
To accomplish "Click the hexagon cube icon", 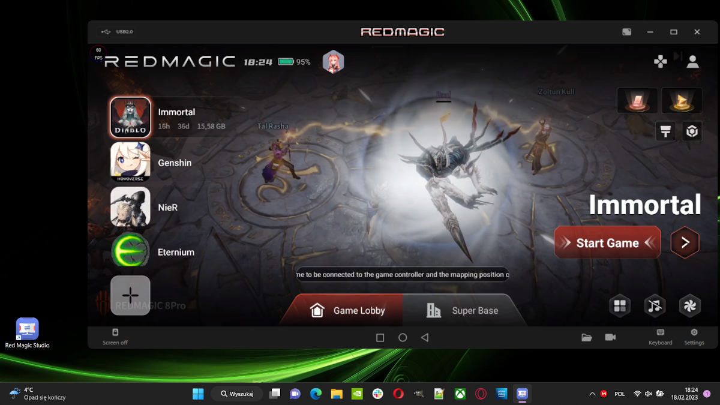I will [692, 131].
